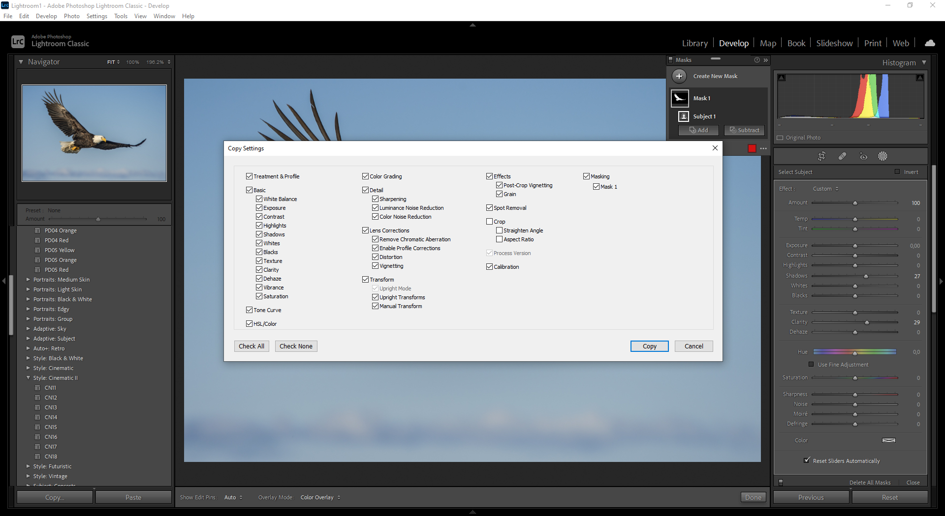The image size is (945, 516).
Task: Open the Effect Custom dropdown
Action: tap(825, 189)
